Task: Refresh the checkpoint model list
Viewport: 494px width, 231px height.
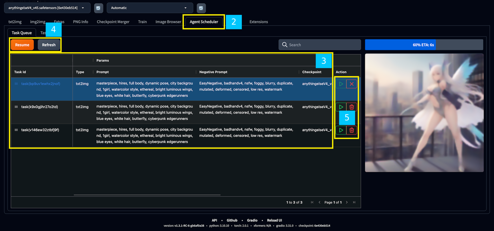Action: 99,8
